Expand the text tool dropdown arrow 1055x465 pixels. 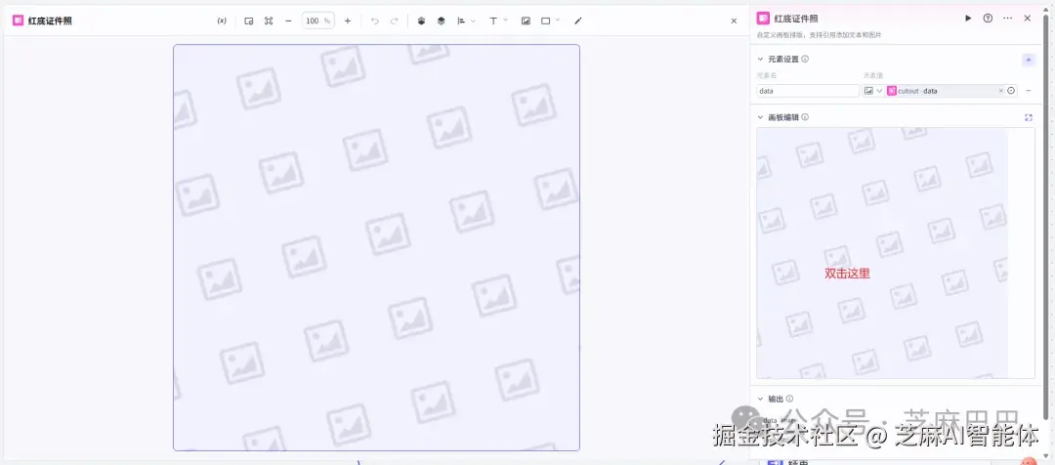pyautogui.click(x=505, y=21)
